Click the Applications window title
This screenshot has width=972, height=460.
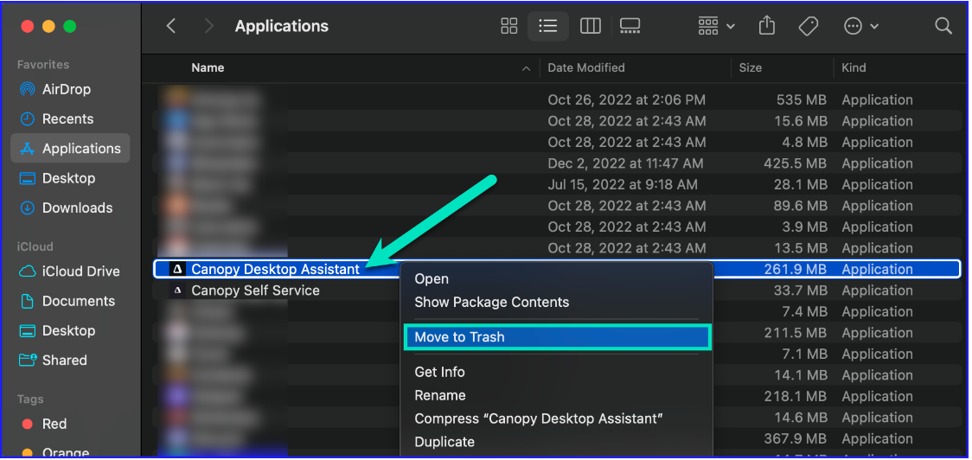281,26
